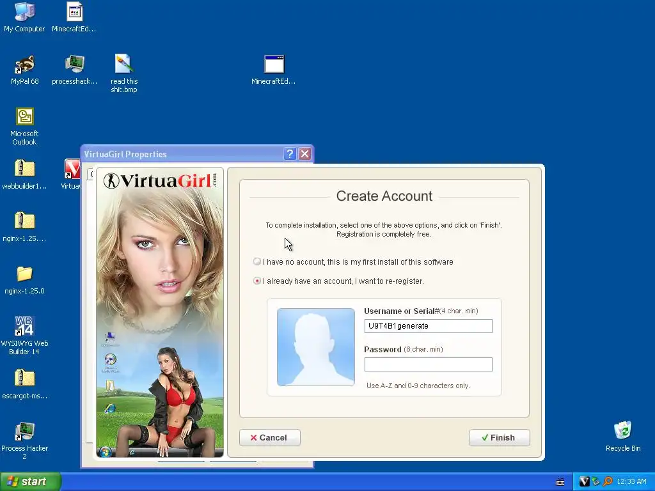Click 'Registration is completely free.' text
655x491 pixels.
point(384,234)
